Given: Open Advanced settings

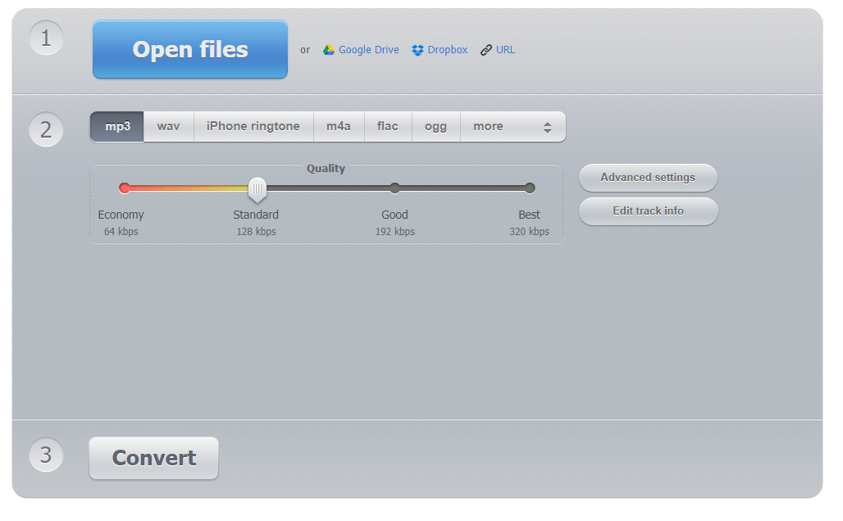Looking at the screenshot, I should point(648,178).
